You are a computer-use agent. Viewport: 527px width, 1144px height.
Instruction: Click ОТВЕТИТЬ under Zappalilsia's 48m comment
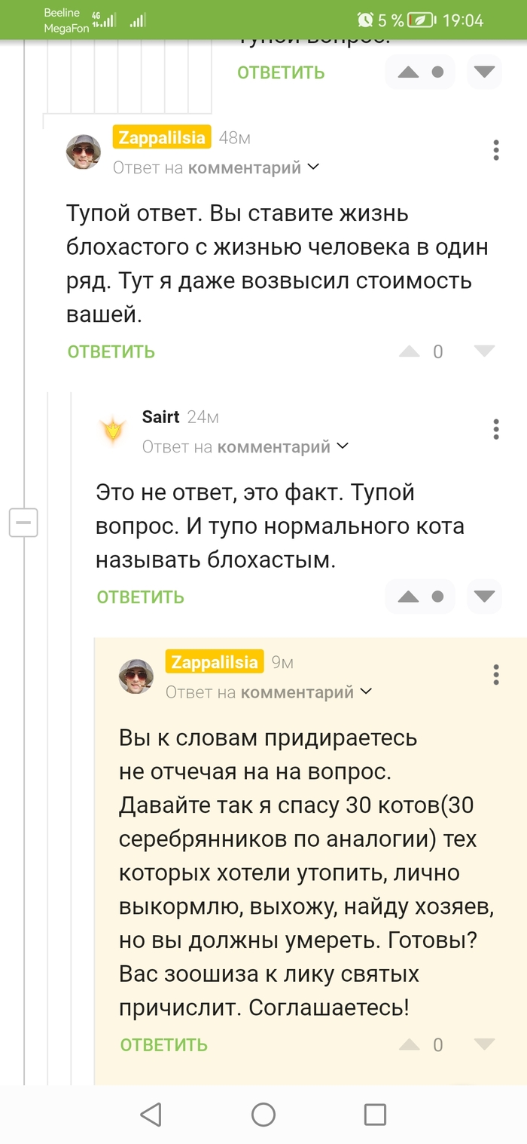[x=111, y=352]
